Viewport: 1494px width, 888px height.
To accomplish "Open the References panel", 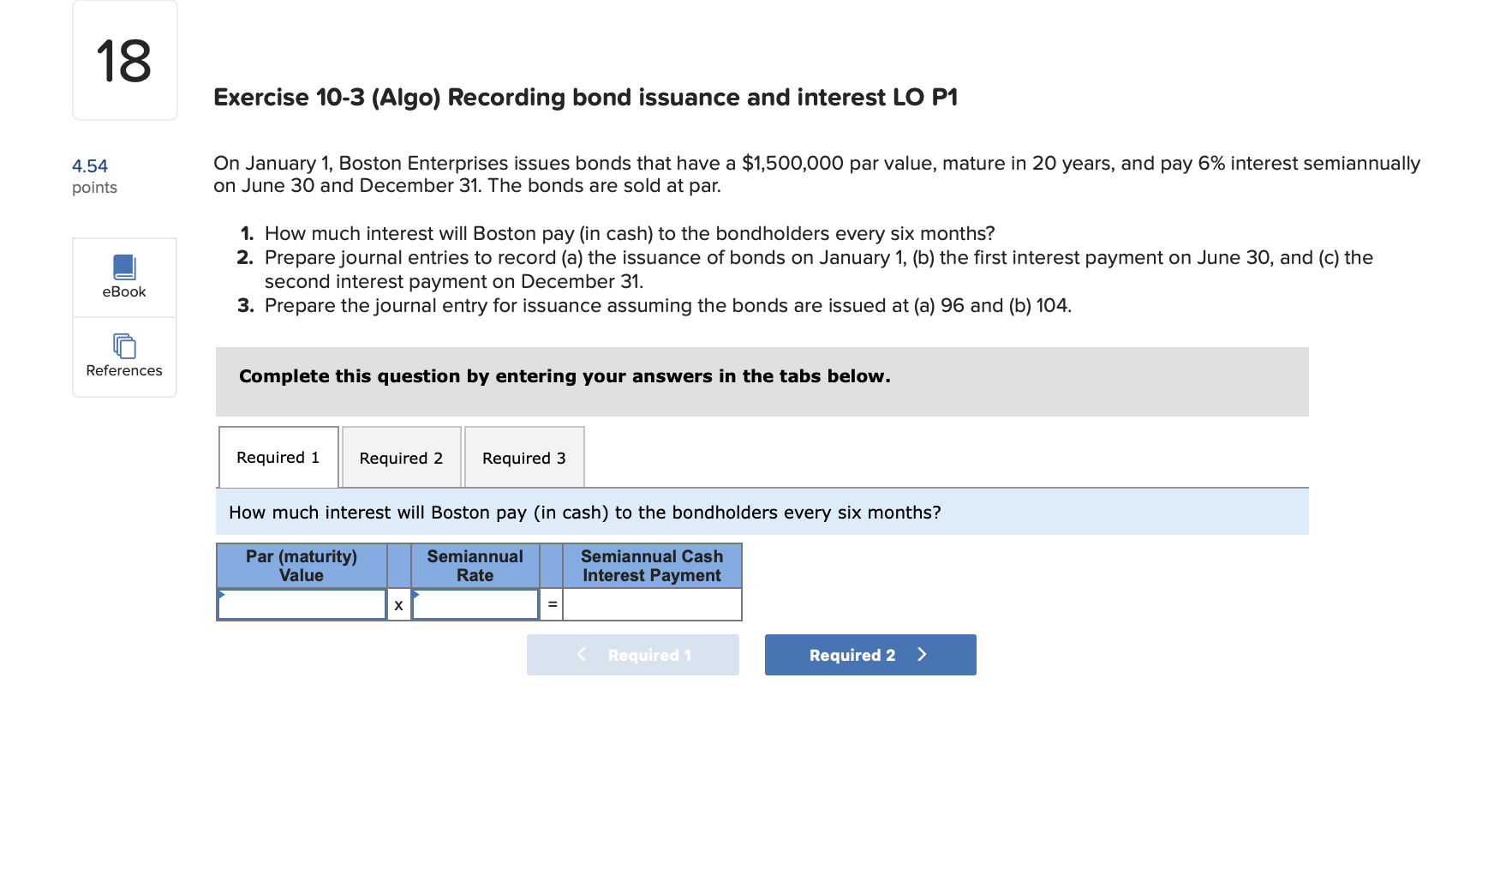I will (x=124, y=357).
